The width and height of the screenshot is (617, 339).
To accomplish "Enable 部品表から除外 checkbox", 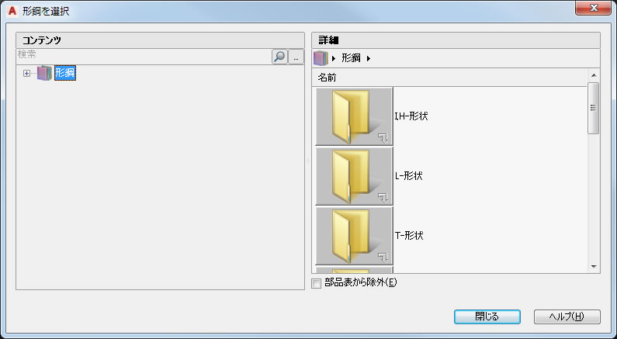I will pyautogui.click(x=317, y=283).
